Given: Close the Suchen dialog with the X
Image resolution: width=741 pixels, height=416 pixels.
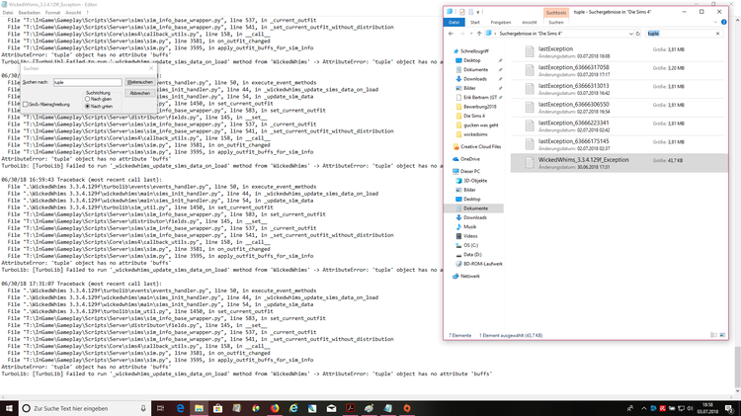Looking at the screenshot, I should click(x=151, y=68).
